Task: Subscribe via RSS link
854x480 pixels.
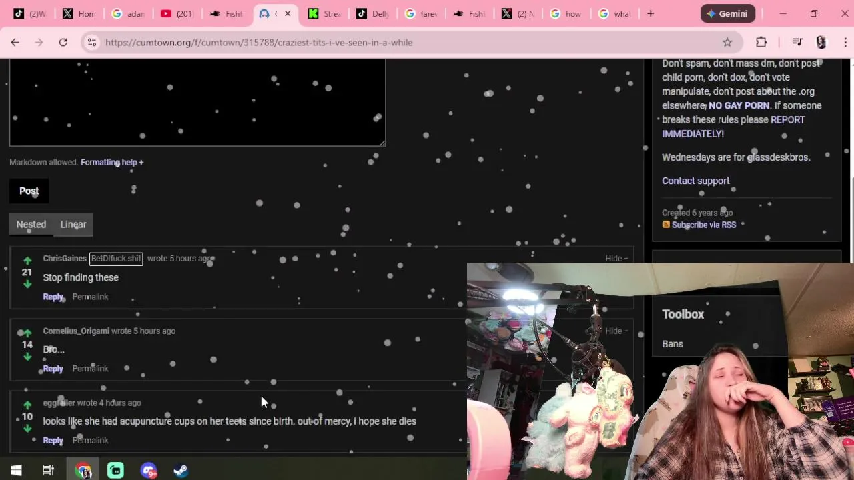Action: tap(704, 225)
